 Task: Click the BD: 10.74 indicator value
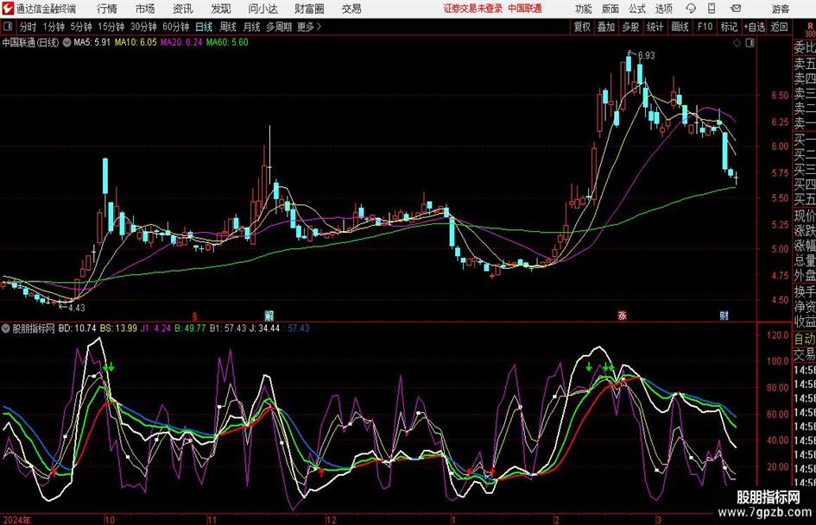pos(78,328)
